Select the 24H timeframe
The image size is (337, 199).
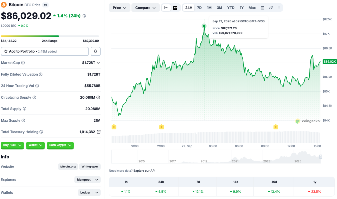(x=189, y=8)
